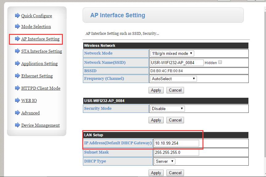This screenshot has height=177, width=266.
Task: Cancel the Security Mode changes
Action: [175, 120]
